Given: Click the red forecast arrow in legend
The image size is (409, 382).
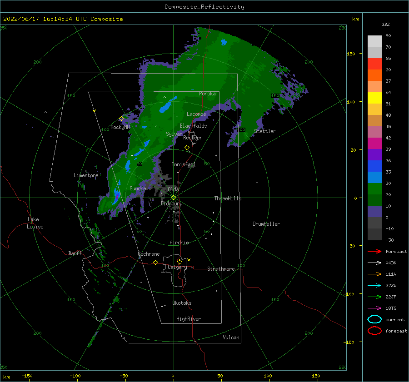Looking at the screenshot, I should [x=374, y=251].
